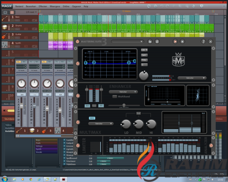The width and height of the screenshot is (228, 182).
Task: Click mixer channel 1 volume fader
Action: (x=21, y=106)
